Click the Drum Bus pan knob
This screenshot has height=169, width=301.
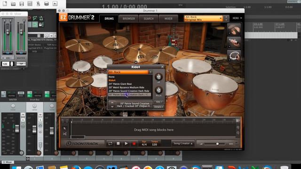(x=34, y=106)
